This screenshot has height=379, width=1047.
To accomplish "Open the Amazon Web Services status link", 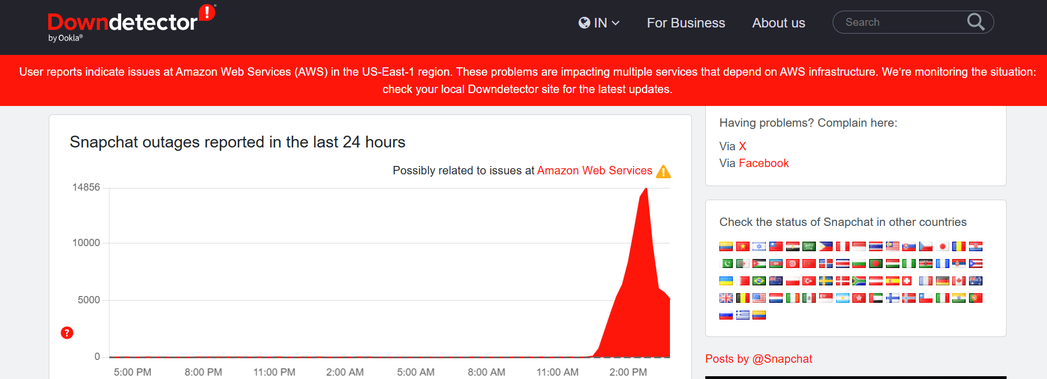I will (x=594, y=170).
